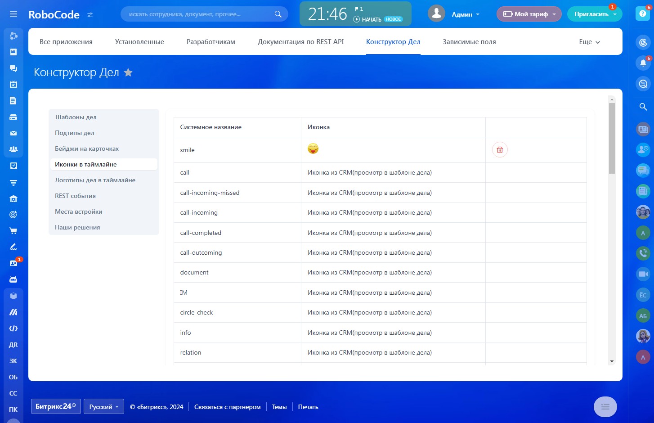Click the search magnifier in right panel
Image resolution: width=654 pixels, height=423 pixels.
tap(643, 107)
